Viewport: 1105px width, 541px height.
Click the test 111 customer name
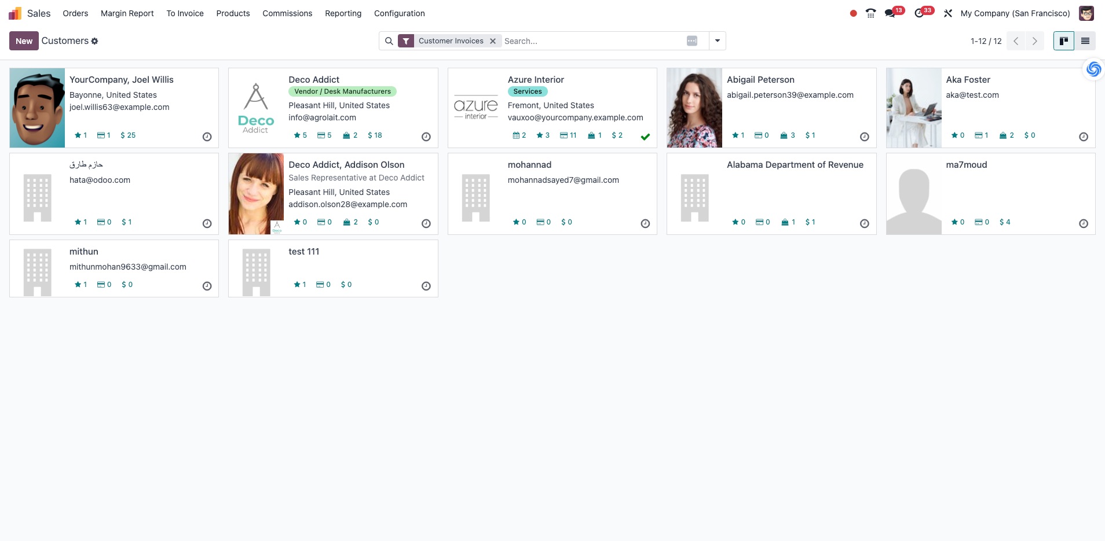click(x=304, y=252)
